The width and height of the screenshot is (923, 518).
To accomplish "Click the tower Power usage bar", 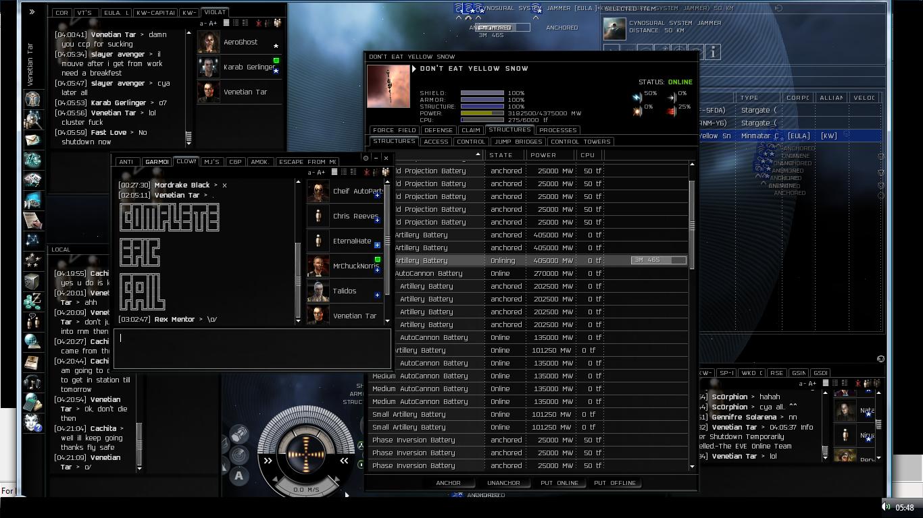I will pyautogui.click(x=482, y=113).
